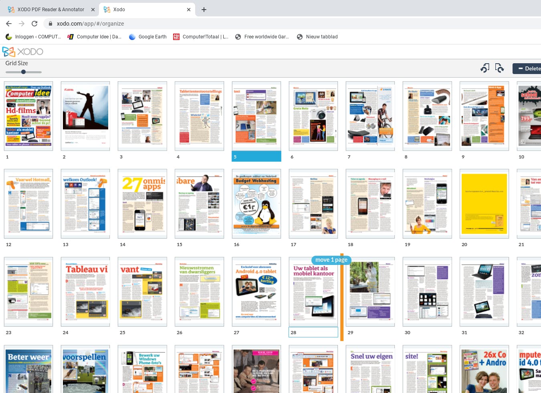Screen dimensions: 541x393
Task: Select the page 3 thumbnail
Action: click(142, 116)
